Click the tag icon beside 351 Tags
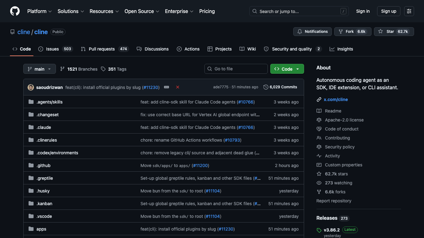This screenshot has height=238, width=424. (103, 69)
